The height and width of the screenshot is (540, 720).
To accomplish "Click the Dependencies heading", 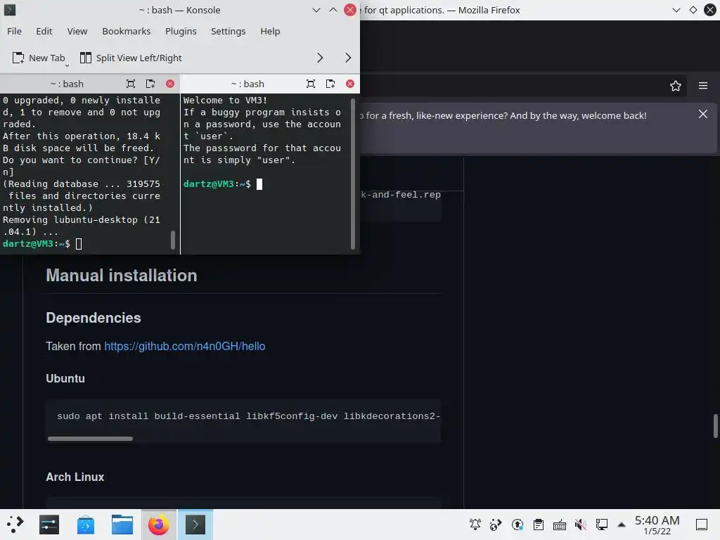I will tap(94, 318).
